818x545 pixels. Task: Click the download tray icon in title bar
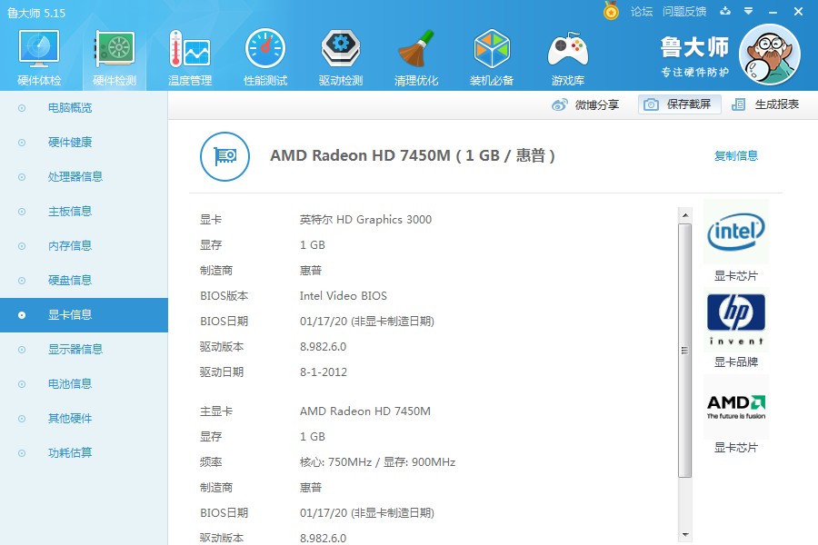(x=725, y=11)
